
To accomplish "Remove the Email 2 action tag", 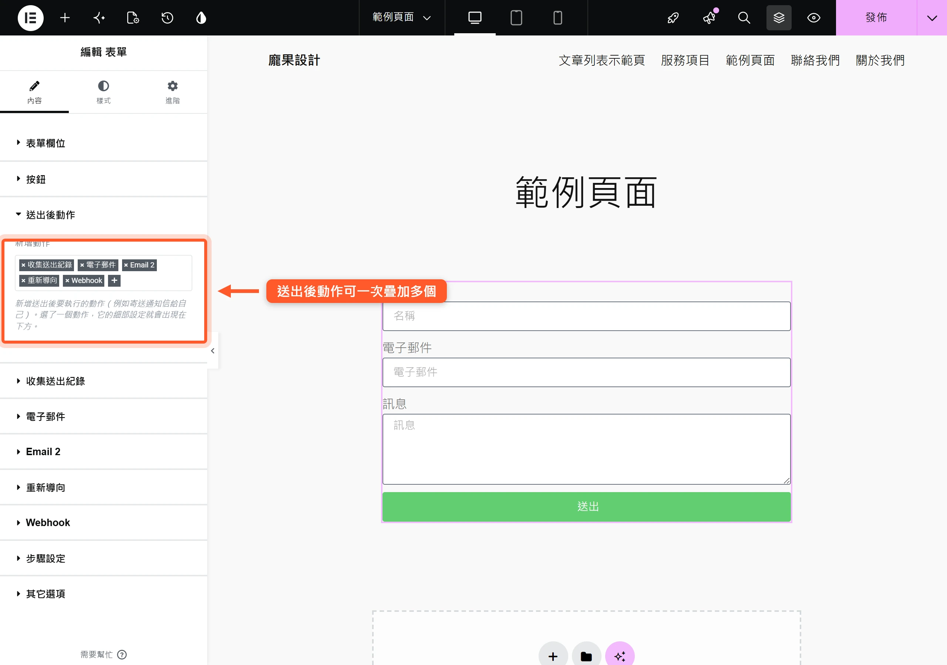I will [126, 265].
